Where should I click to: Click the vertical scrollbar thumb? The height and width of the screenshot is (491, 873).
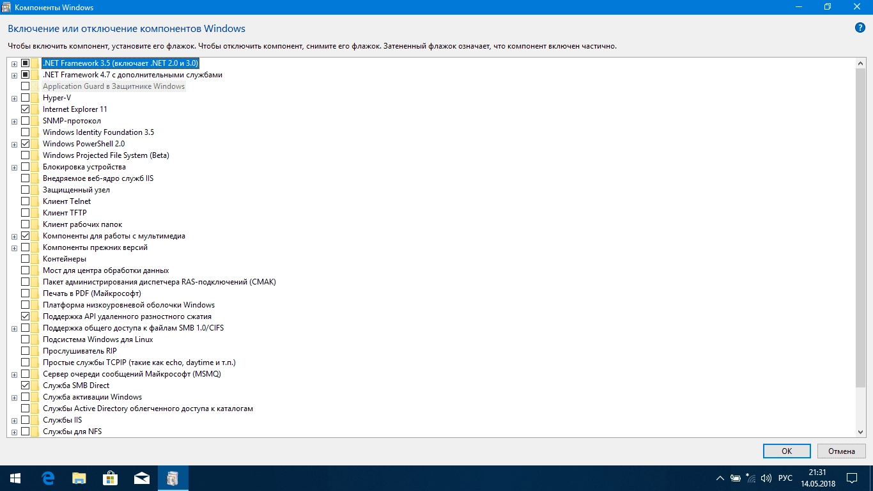click(861, 228)
